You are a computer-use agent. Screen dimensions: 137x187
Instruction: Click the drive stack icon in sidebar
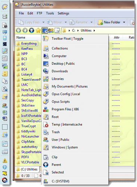(x=5, y=16)
